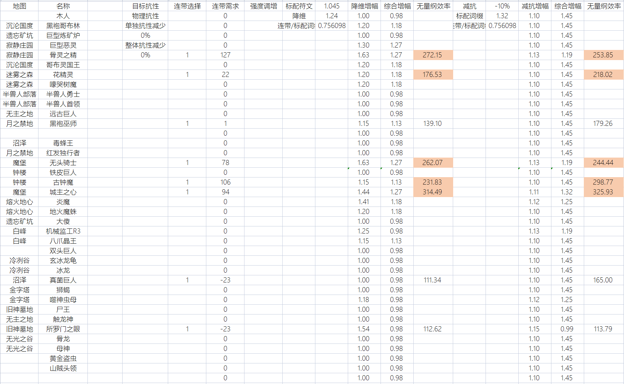This screenshot has height=384, width=624.
Task: Select the 半兽人勇士 cell
Action: (x=63, y=94)
